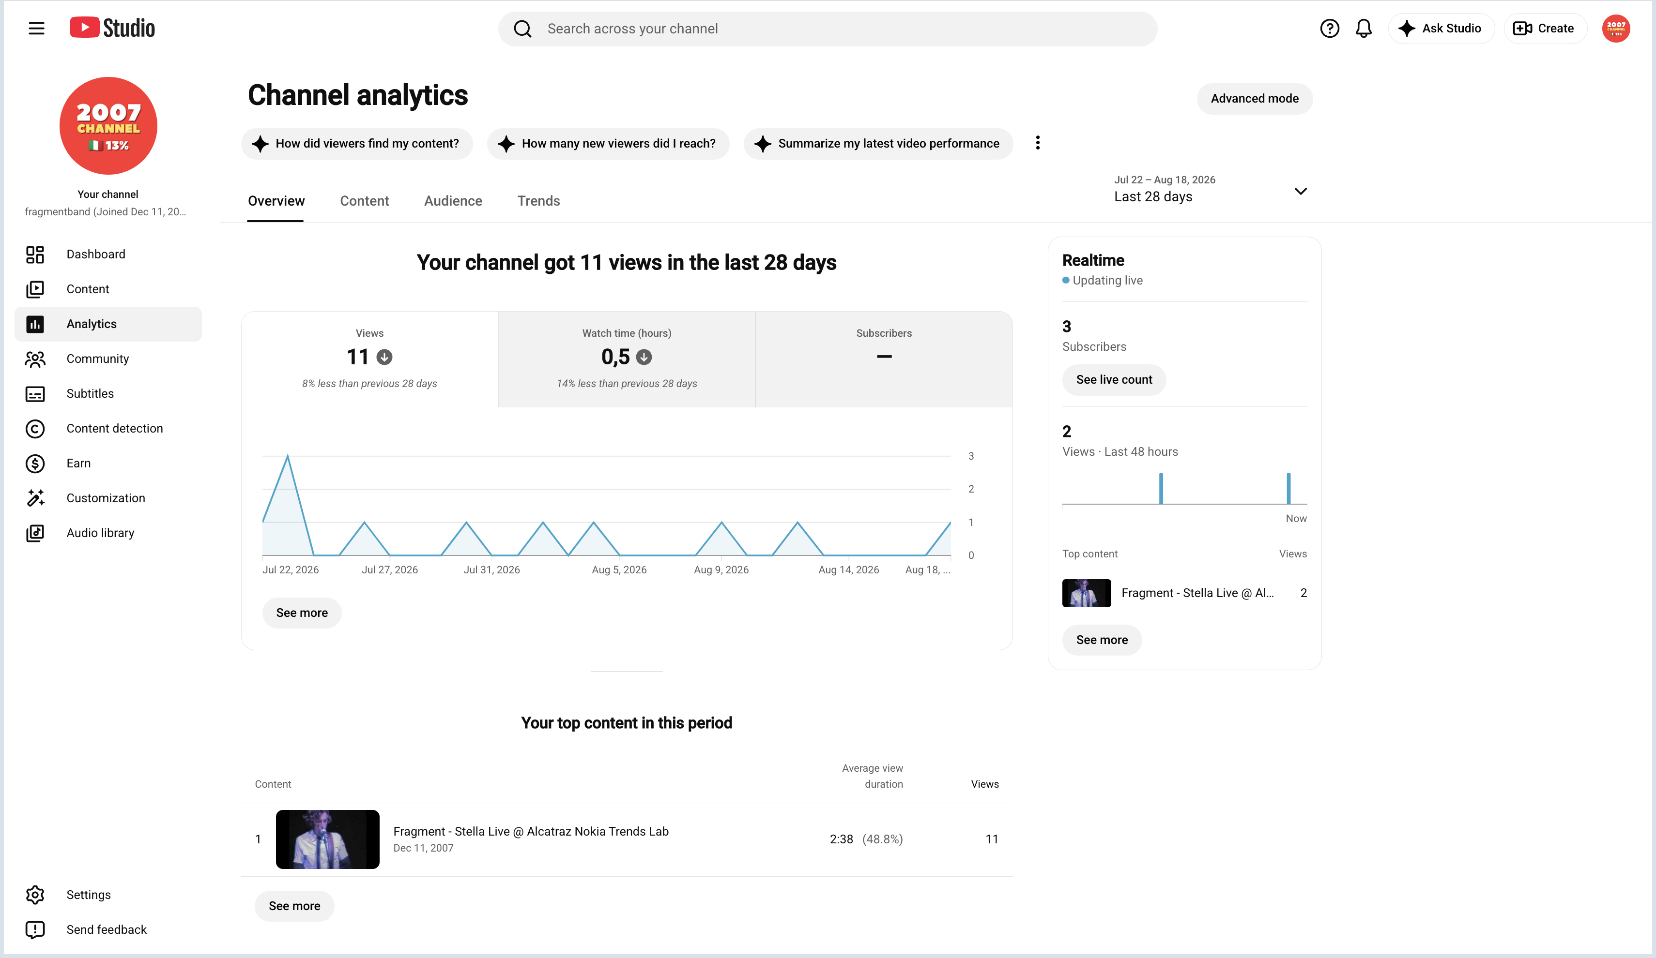
Task: Click the Settings gear icon
Action: (x=35, y=894)
